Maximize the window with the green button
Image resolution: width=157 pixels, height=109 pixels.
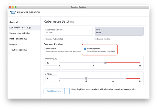[16, 7]
